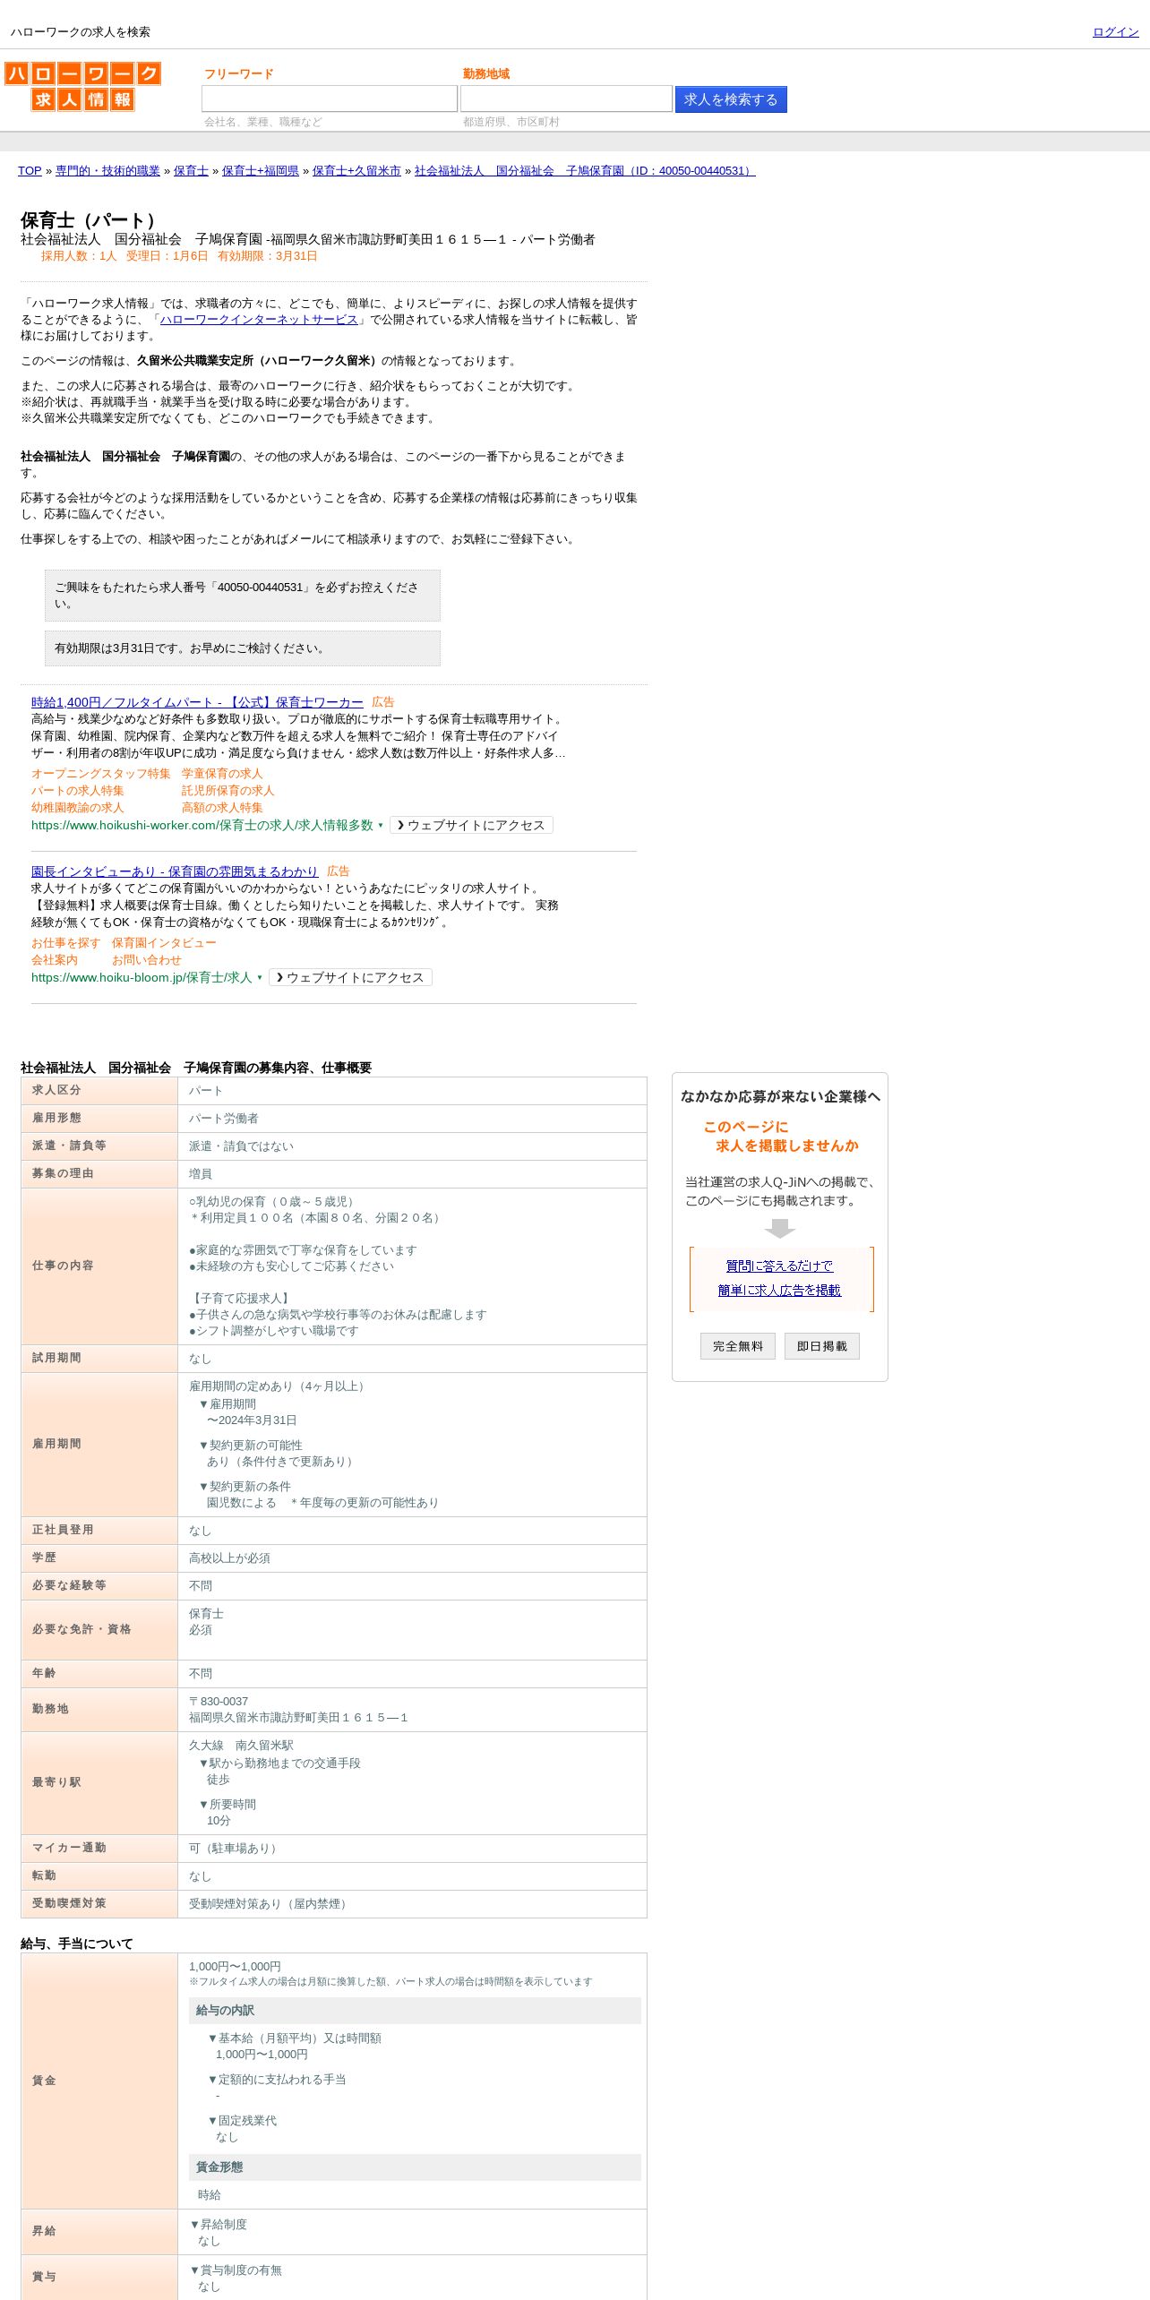1150x2300 pixels.
Task: Select 高校以上が必須 value in 学歴 row
Action: click(229, 1558)
